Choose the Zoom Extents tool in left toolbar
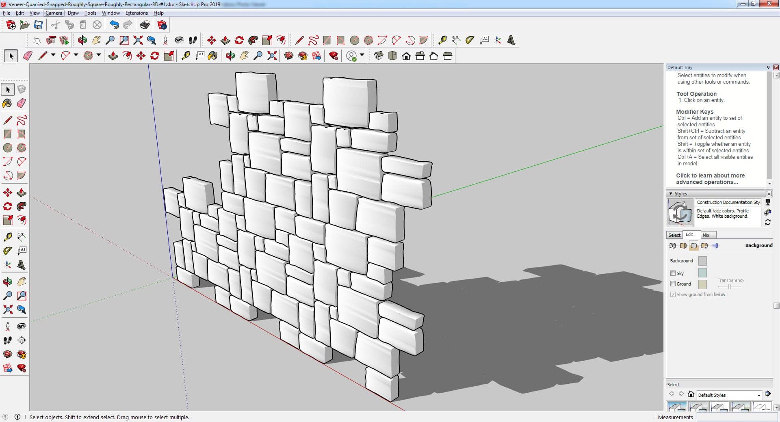 7,310
